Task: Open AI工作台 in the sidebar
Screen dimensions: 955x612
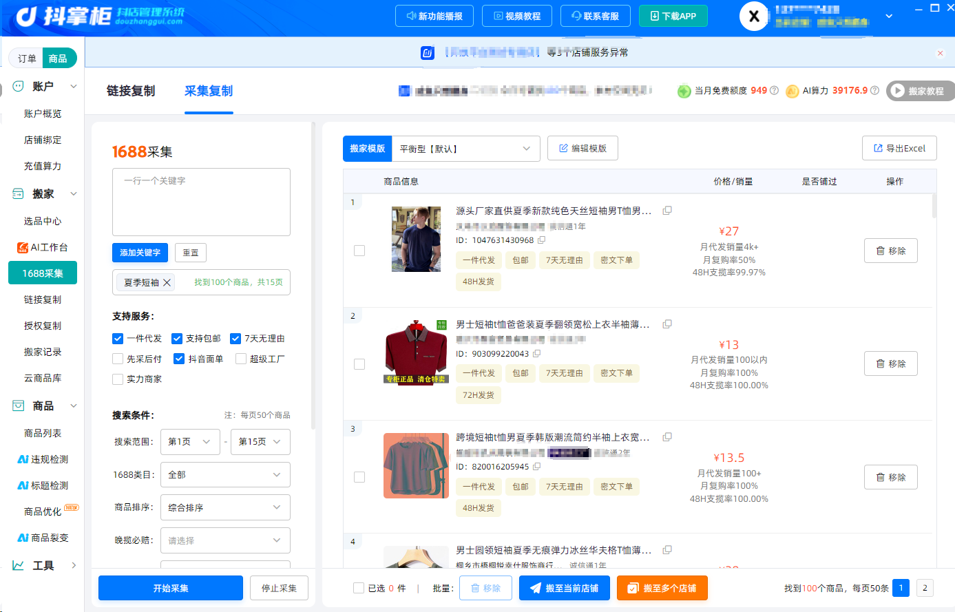Action: pos(43,247)
